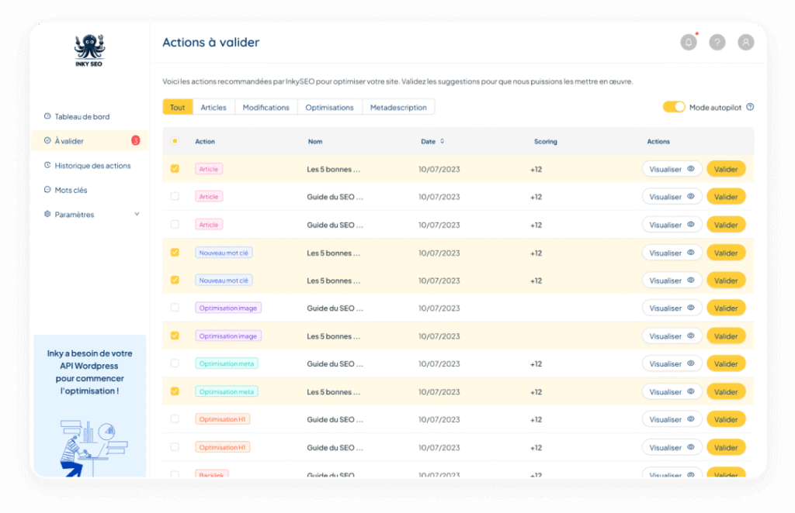Disable the Mode autopilot switch
Viewport: 795px width, 513px height.
[674, 107]
